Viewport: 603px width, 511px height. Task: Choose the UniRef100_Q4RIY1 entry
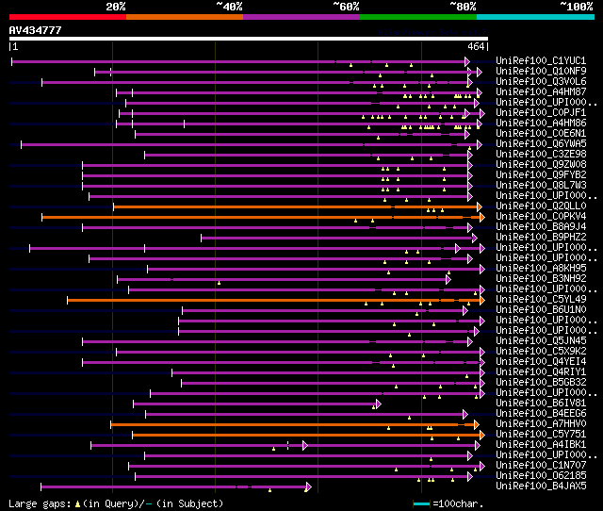(541, 372)
